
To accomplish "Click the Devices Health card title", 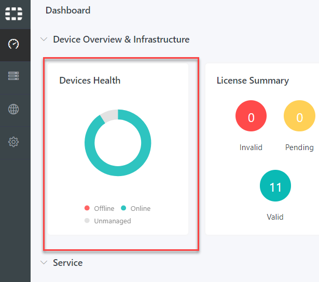I will [x=90, y=80].
